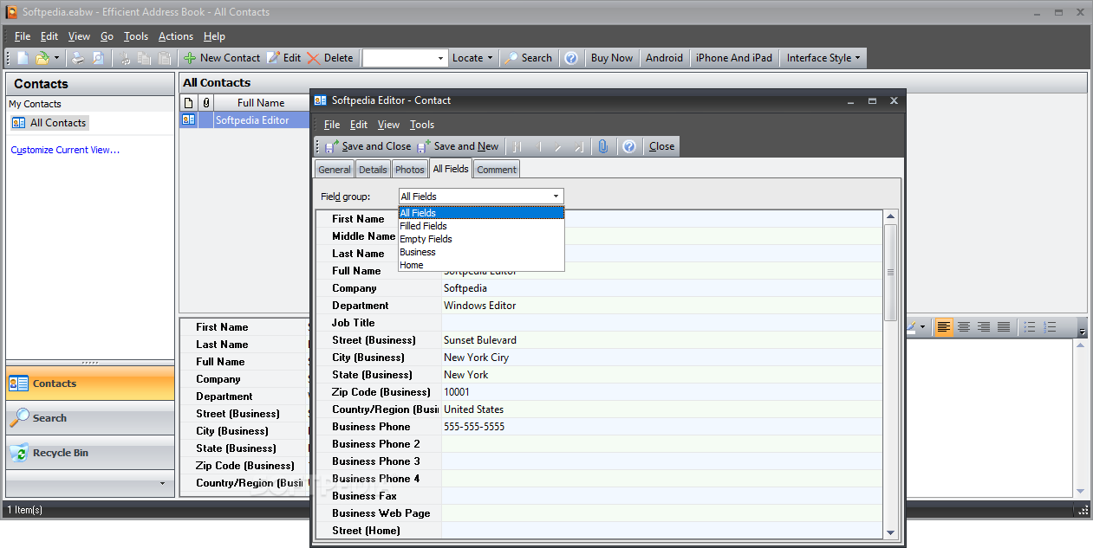Click the paperclip Attachment icon in contact toolbar

[x=604, y=146]
